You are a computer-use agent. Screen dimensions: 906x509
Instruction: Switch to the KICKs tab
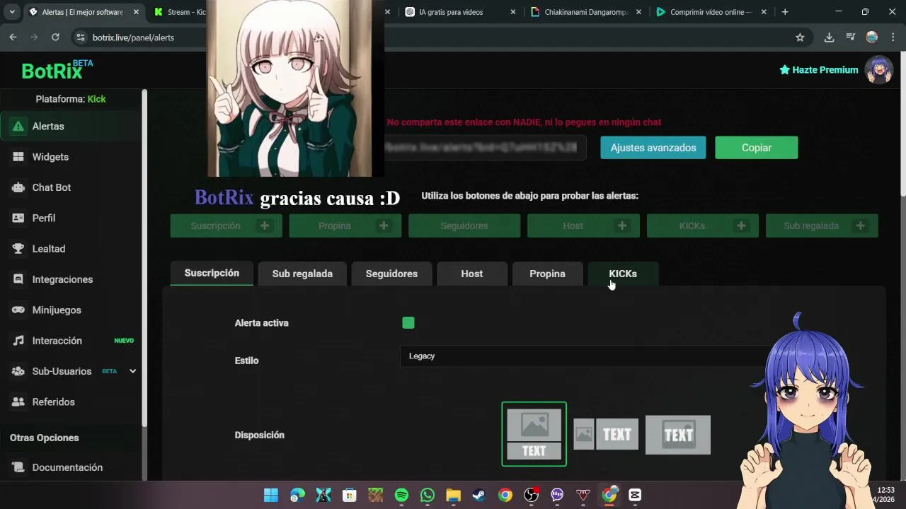623,274
